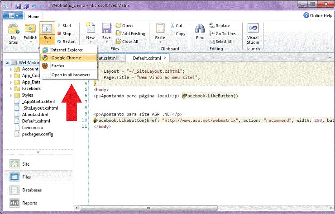The height and width of the screenshot is (214, 335).
Task: Switch to the Site workspace
Action: 38,164
